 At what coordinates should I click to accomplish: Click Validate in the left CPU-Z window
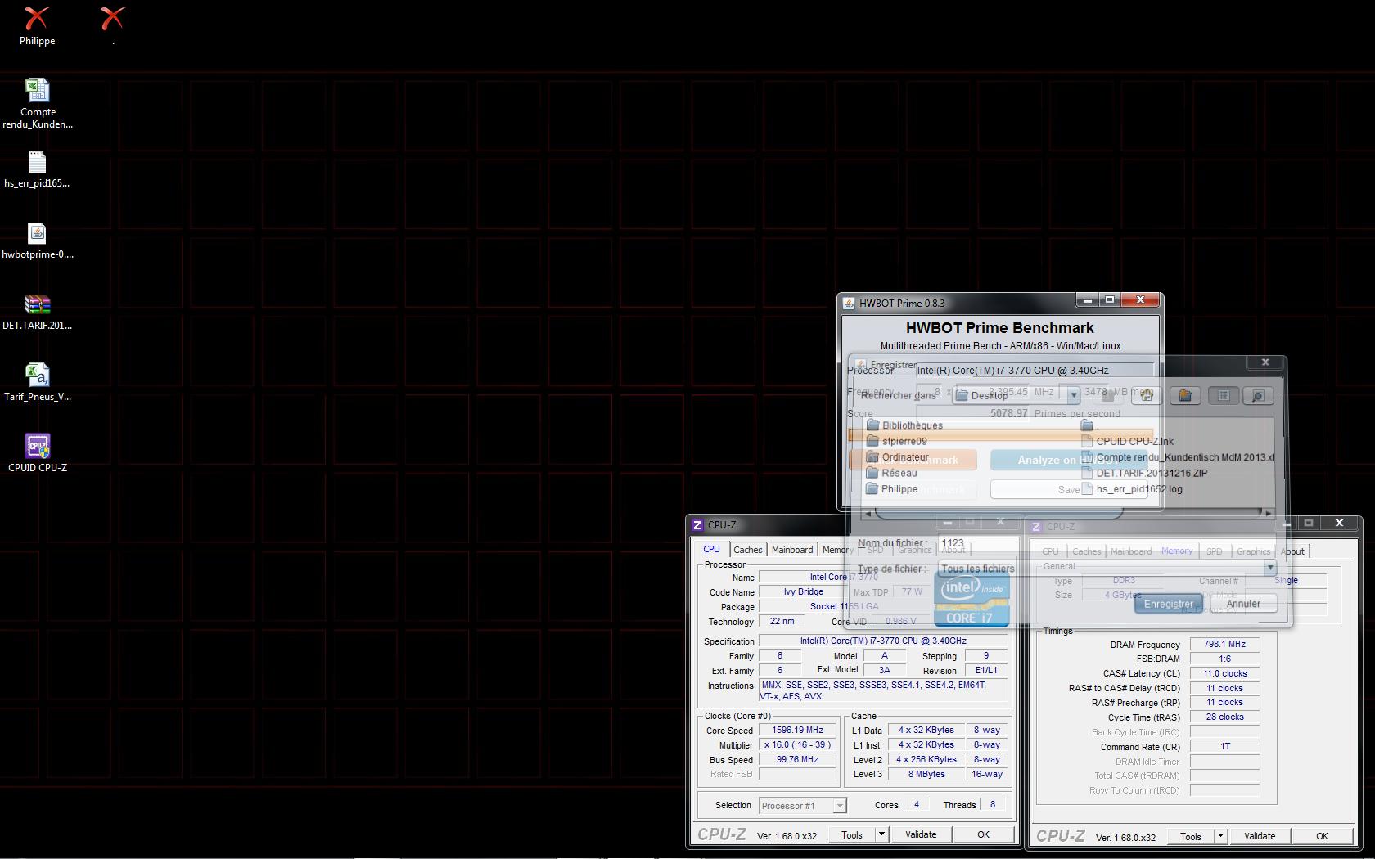tap(921, 834)
